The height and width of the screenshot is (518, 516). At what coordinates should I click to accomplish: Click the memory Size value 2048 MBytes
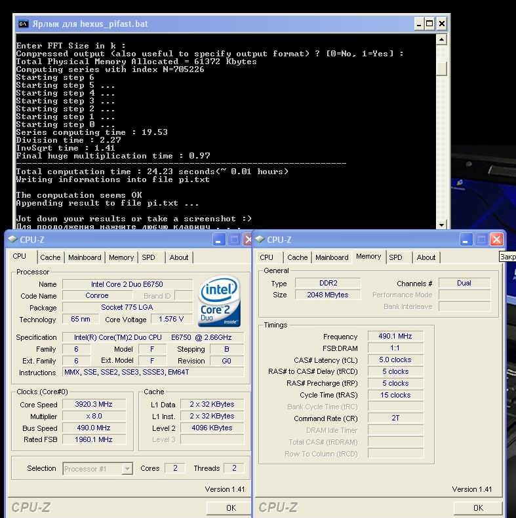click(328, 295)
